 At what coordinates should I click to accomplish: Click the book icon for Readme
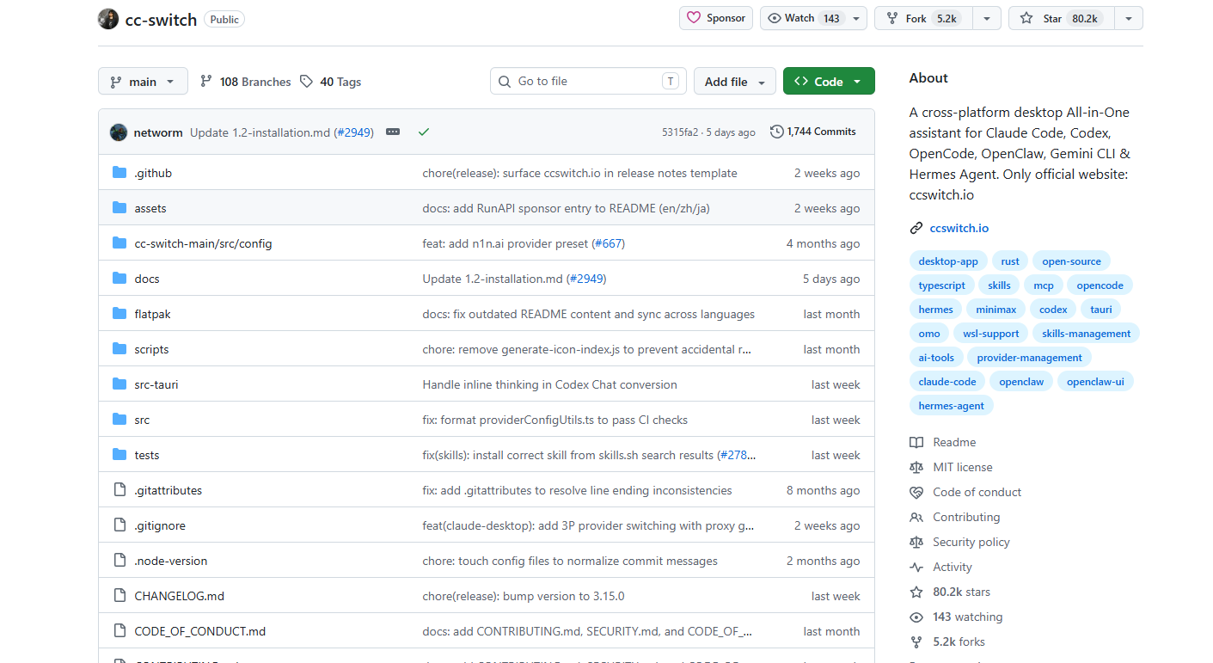tap(916, 442)
